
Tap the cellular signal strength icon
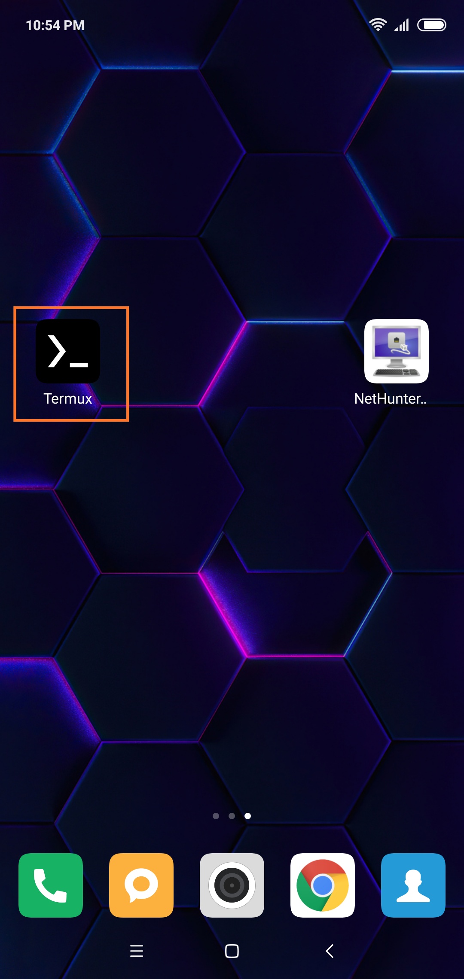click(x=402, y=25)
